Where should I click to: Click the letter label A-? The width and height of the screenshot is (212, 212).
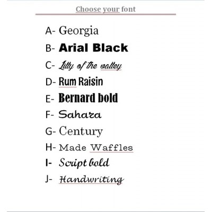click(x=50, y=31)
